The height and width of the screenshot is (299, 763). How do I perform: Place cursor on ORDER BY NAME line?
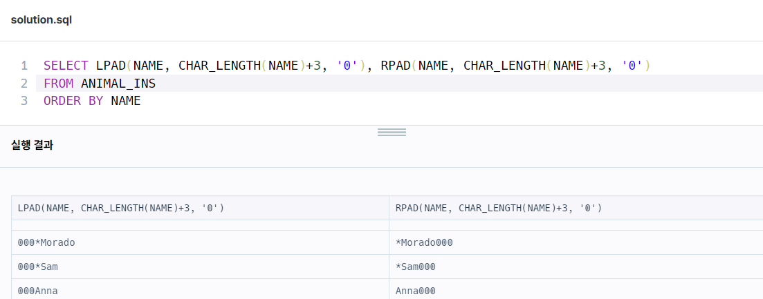92,101
